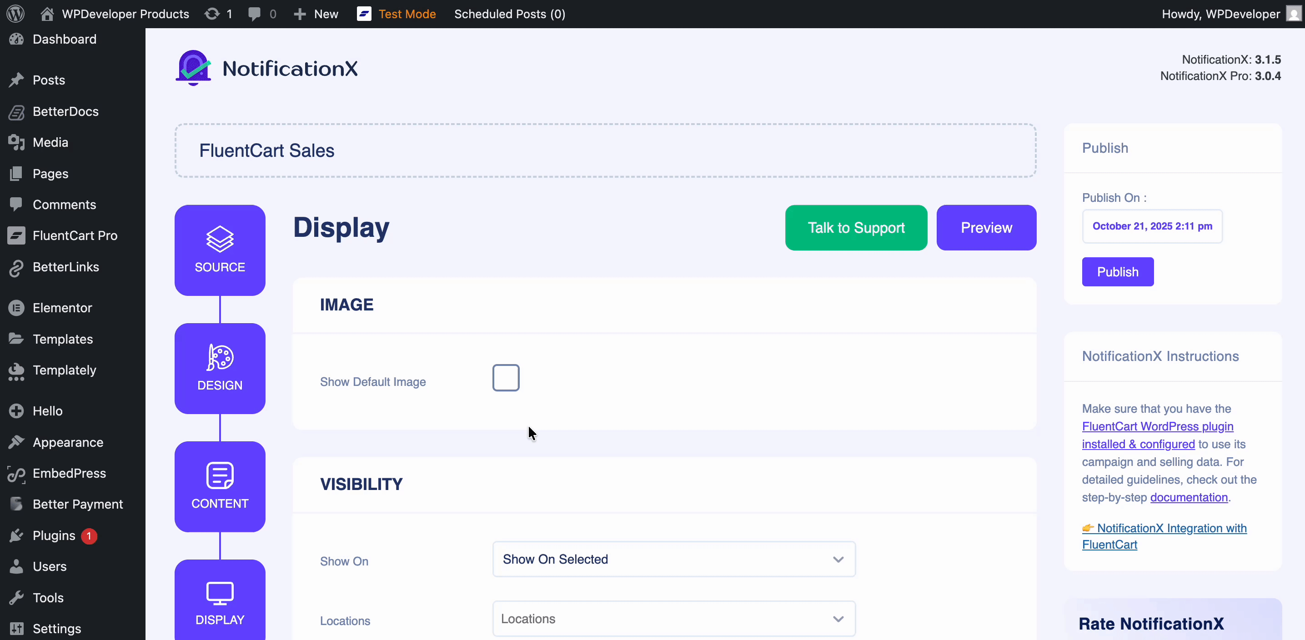The width and height of the screenshot is (1305, 640).
Task: Open updates icon in admin bar
Action: click(212, 14)
